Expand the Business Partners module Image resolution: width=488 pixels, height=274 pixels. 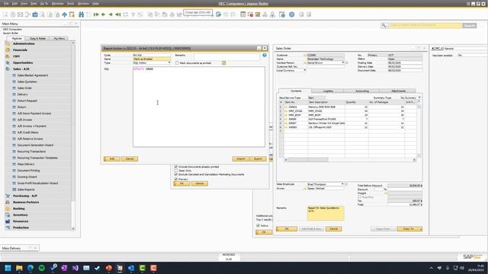click(x=26, y=202)
